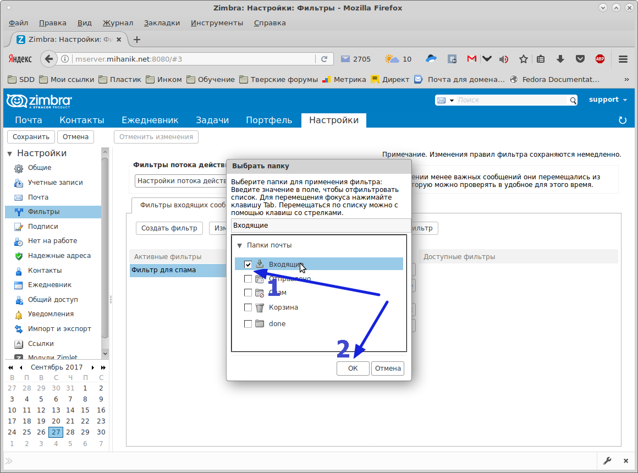Click the Pocket save icon in toolbar
This screenshot has width=638, height=473.
580,59
